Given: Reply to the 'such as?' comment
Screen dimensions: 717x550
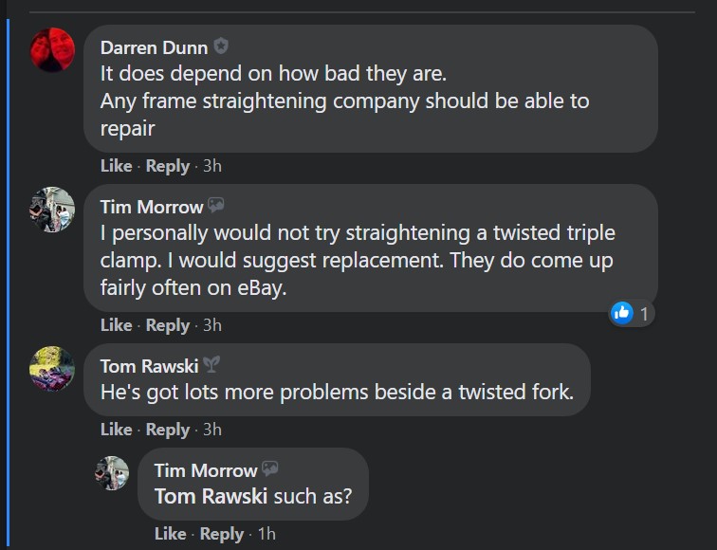Looking at the screenshot, I should pyautogui.click(x=221, y=535).
